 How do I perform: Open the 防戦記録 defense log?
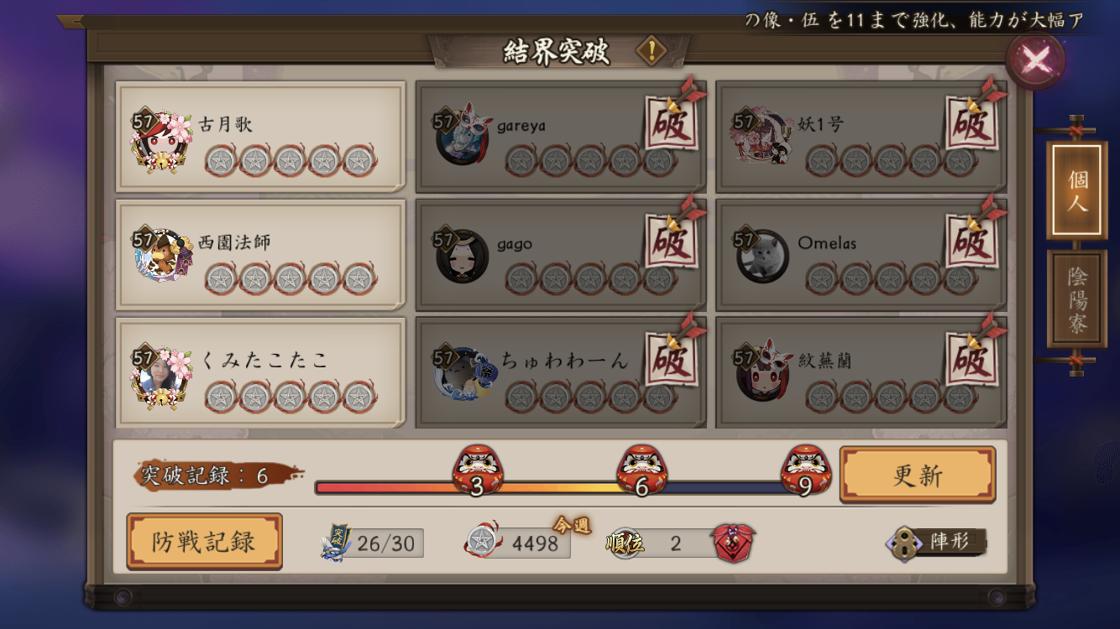pos(204,542)
